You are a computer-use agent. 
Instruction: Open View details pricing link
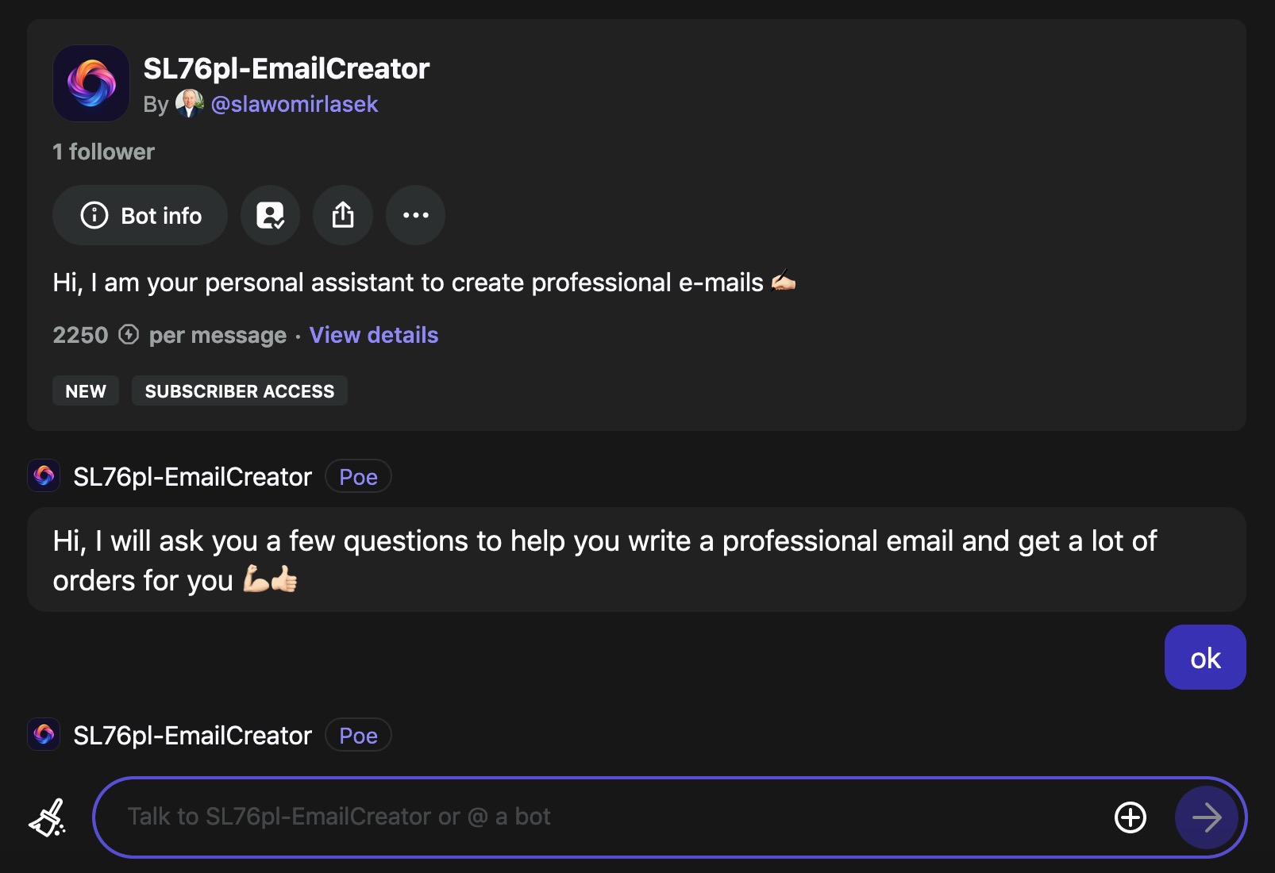pyautogui.click(x=374, y=335)
